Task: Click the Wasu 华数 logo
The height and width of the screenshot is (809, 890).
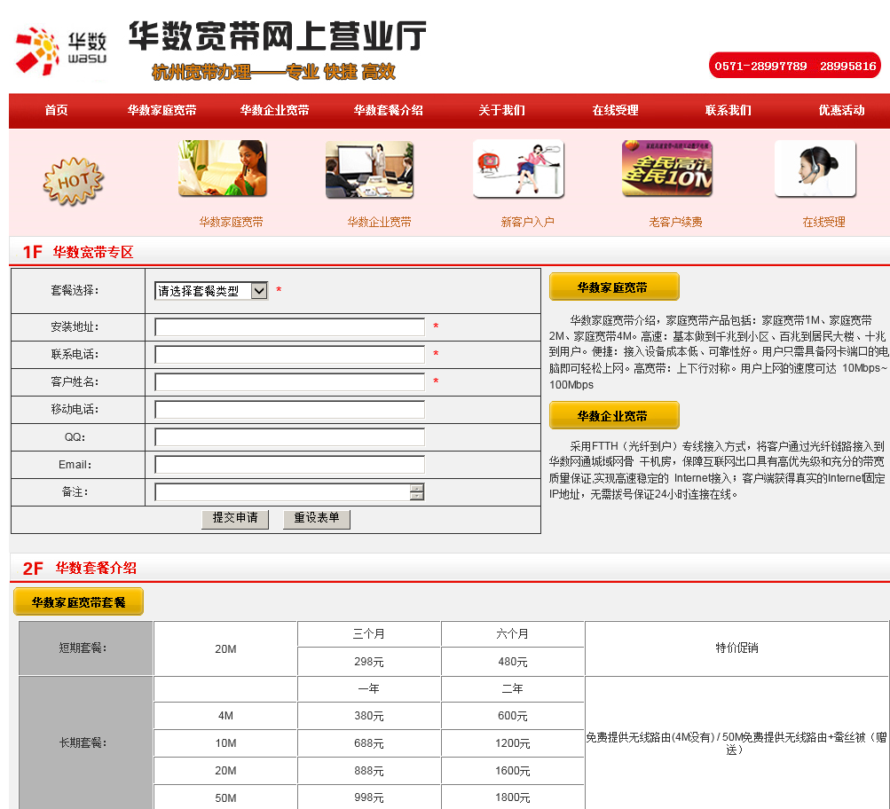Action: (x=61, y=51)
